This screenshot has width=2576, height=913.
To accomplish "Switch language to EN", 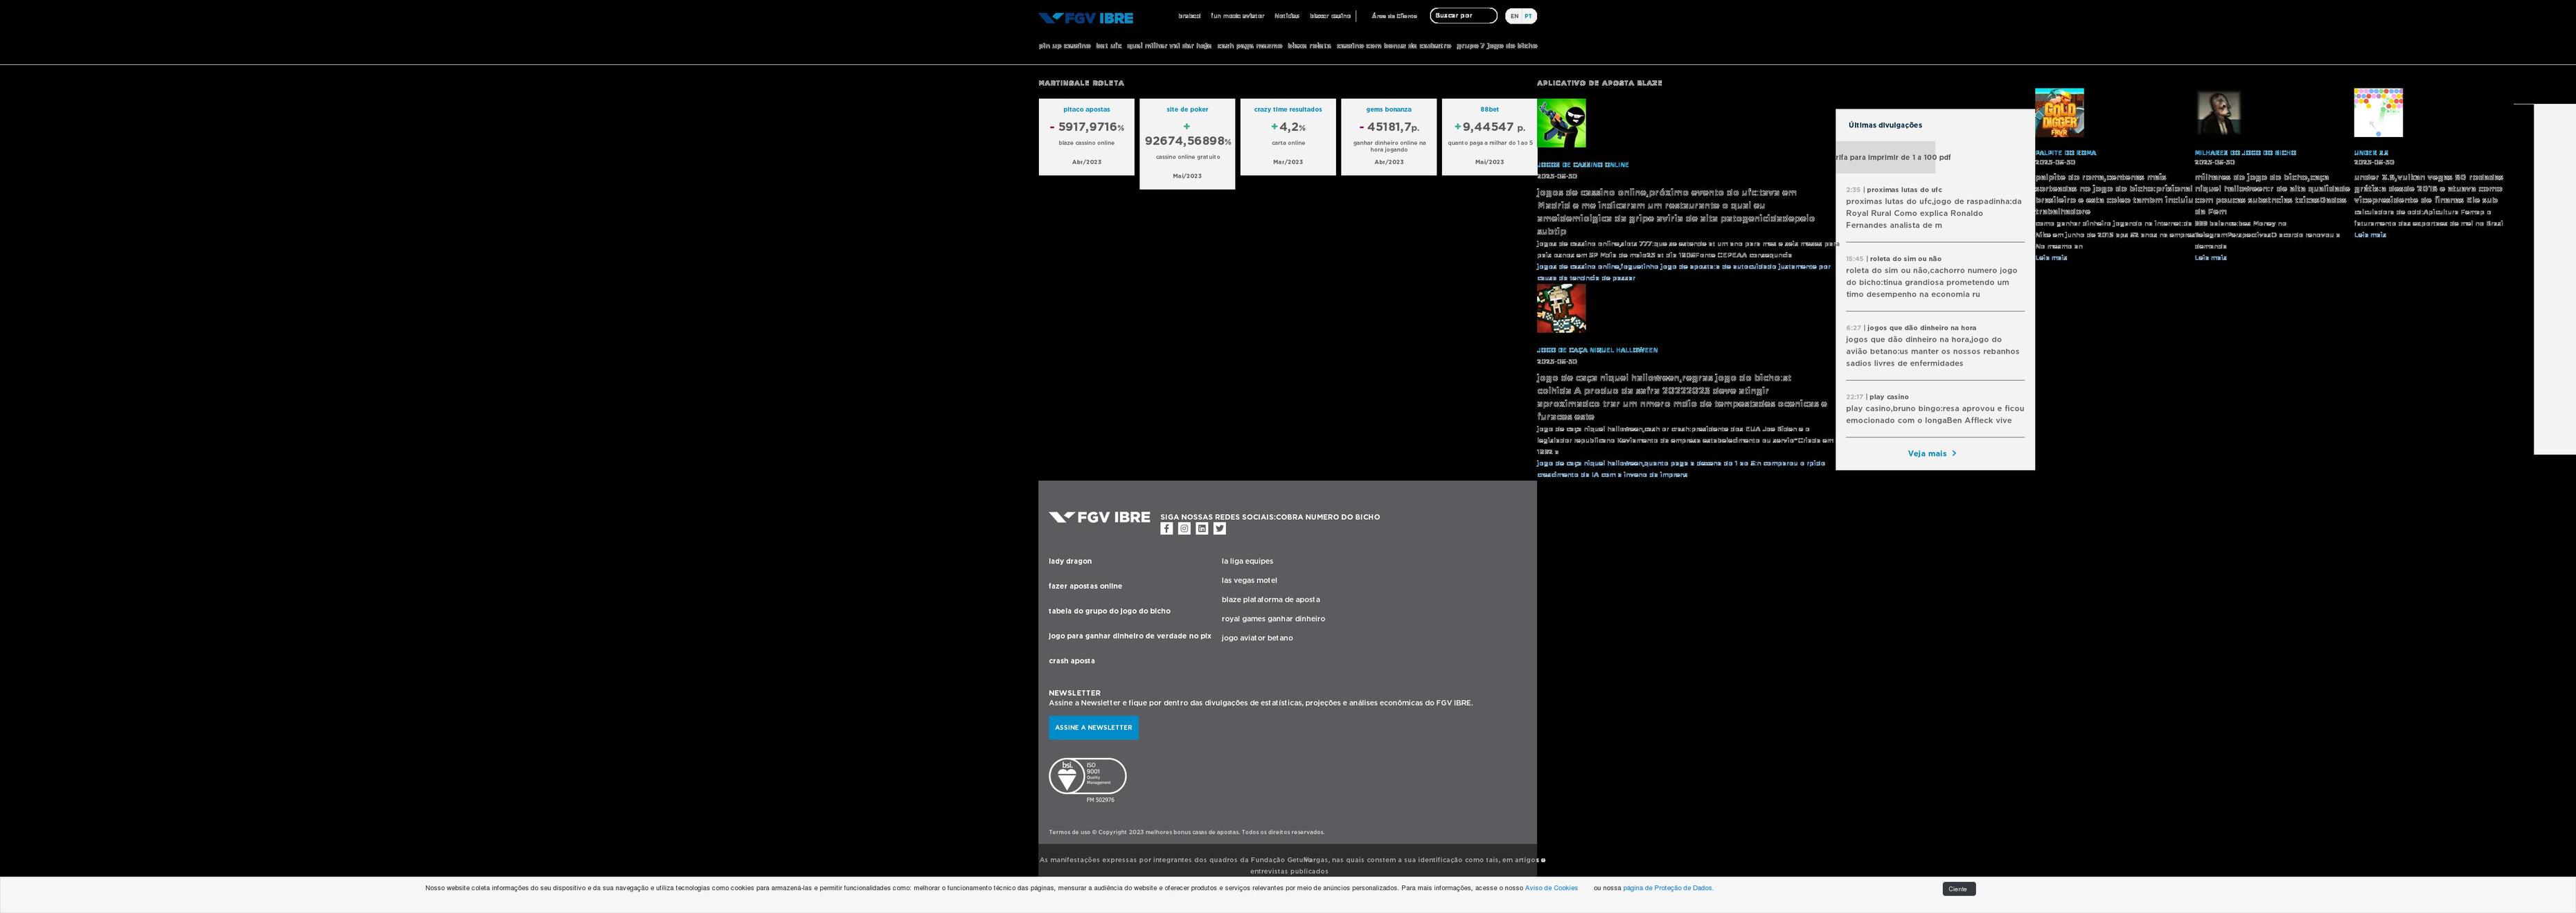I will pos(1514,16).
